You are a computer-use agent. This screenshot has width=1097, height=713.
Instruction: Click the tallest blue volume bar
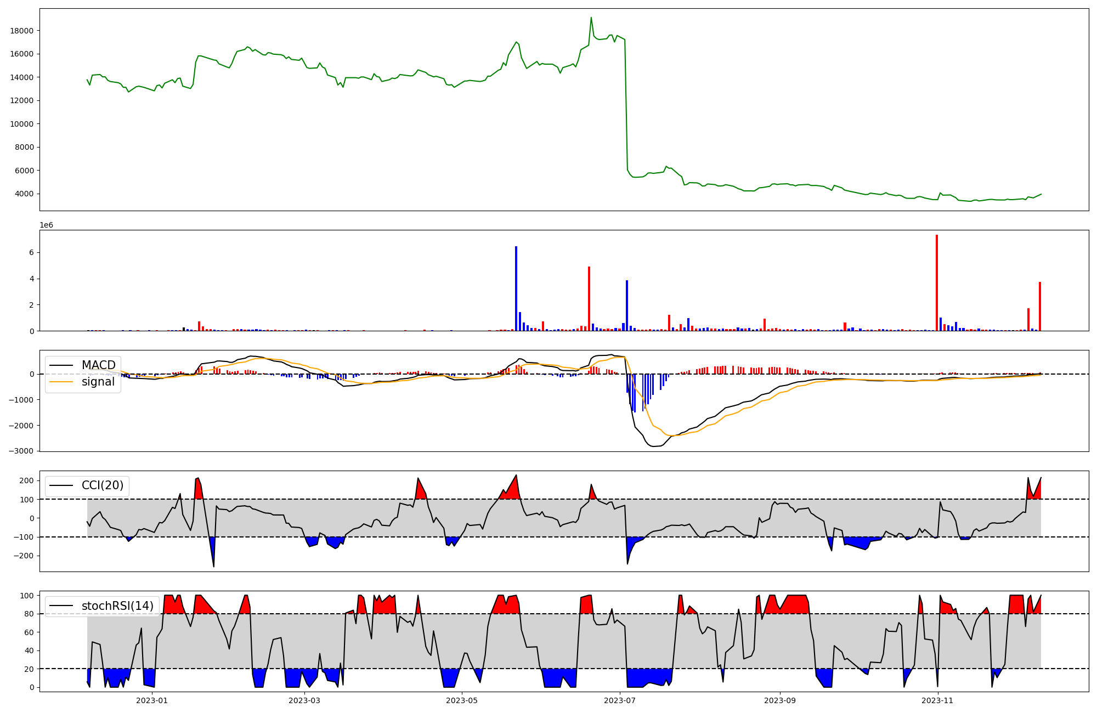click(x=516, y=288)
